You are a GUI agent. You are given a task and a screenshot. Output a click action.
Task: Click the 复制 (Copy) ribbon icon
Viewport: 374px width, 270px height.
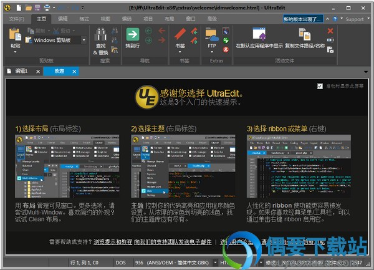[x=31, y=31]
